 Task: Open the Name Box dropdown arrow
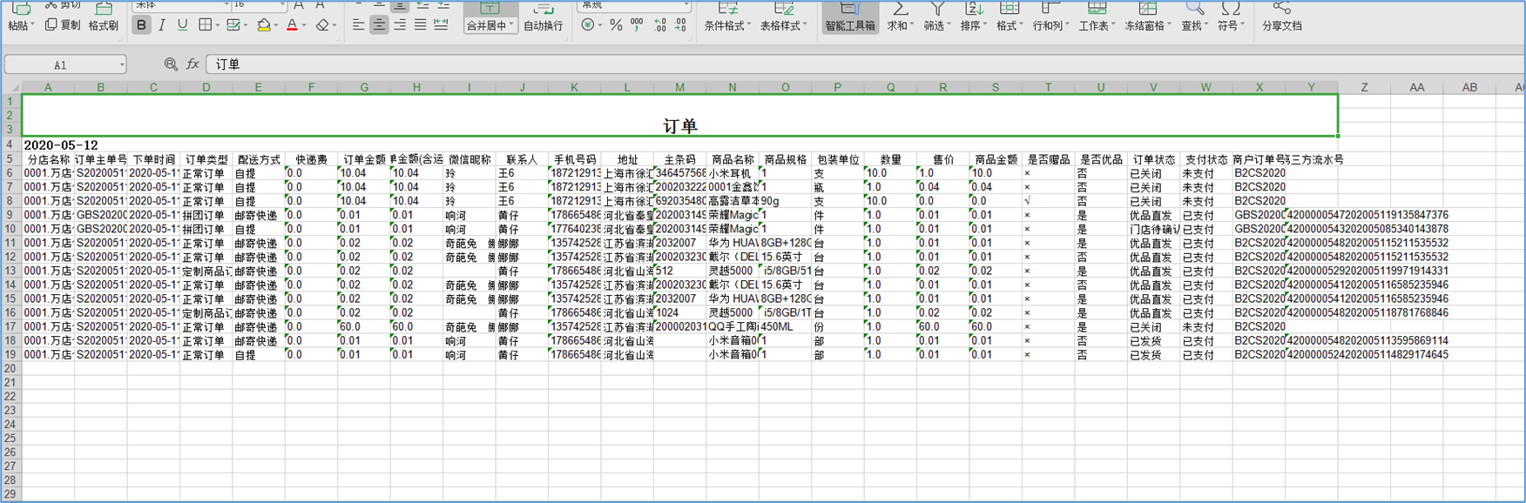122,64
